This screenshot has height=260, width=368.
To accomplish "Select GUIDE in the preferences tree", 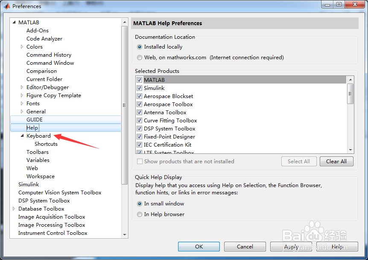I will [35, 120].
